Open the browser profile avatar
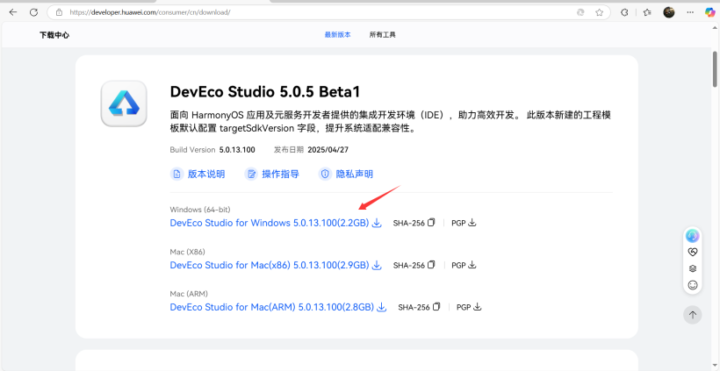 point(669,12)
